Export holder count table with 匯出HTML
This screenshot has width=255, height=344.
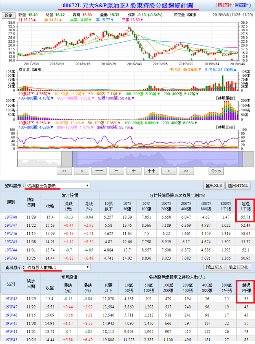click(x=238, y=267)
